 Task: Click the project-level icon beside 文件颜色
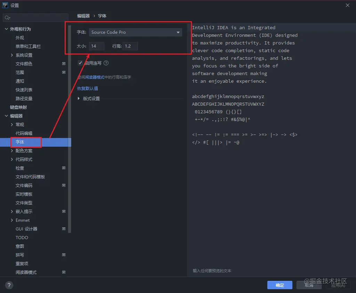(x=64, y=64)
